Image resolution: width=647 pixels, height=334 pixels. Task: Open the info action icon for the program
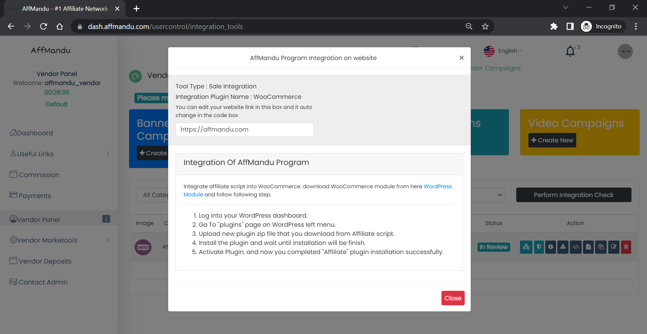pyautogui.click(x=551, y=247)
